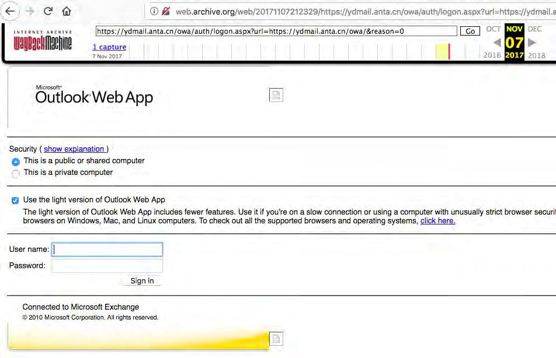
Task: Select year 2018 in Wayback calendar
Action: 537,55
